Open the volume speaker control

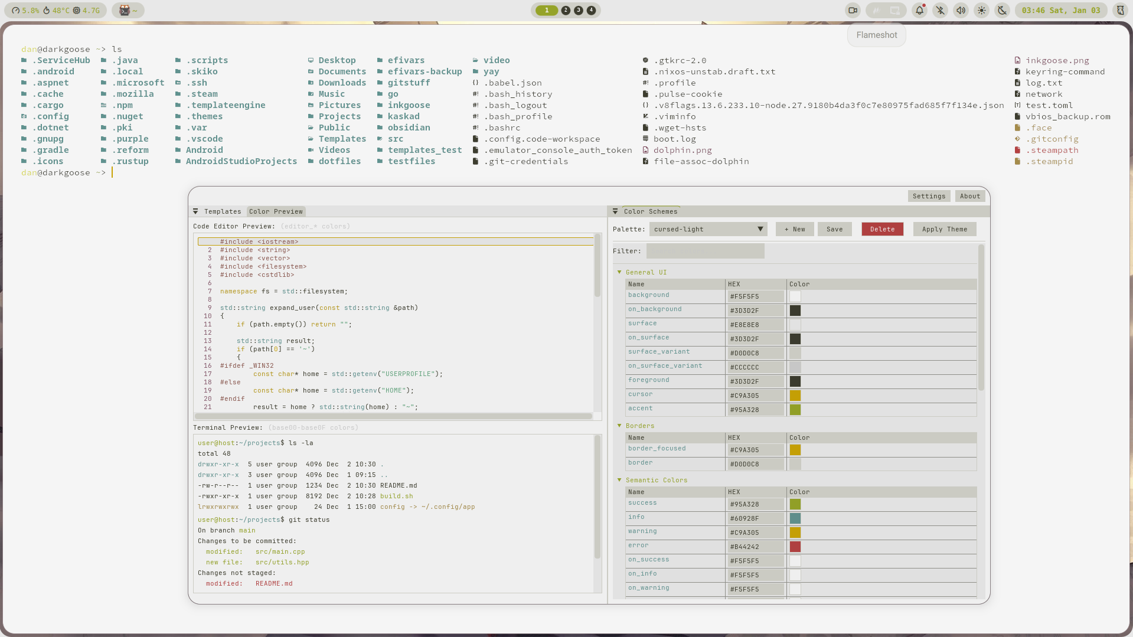point(961,10)
